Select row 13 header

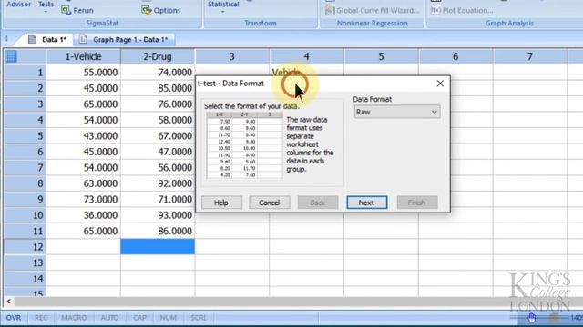(25, 263)
